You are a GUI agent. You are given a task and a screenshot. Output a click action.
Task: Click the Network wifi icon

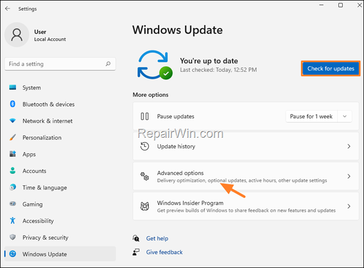[x=12, y=121]
